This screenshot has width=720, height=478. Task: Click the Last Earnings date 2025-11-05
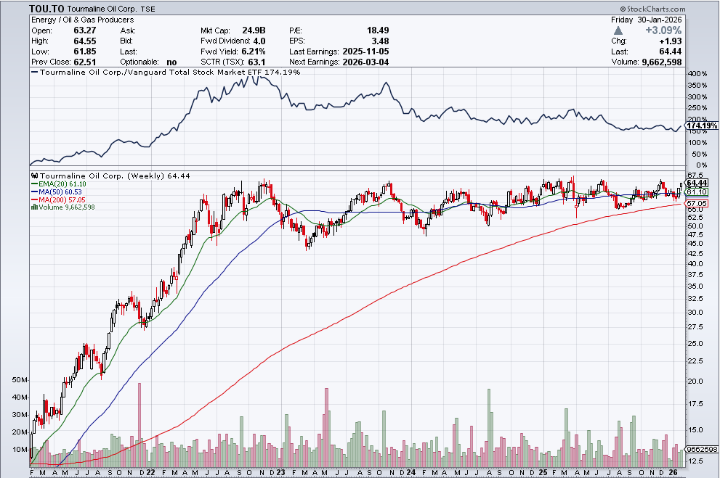click(365, 51)
